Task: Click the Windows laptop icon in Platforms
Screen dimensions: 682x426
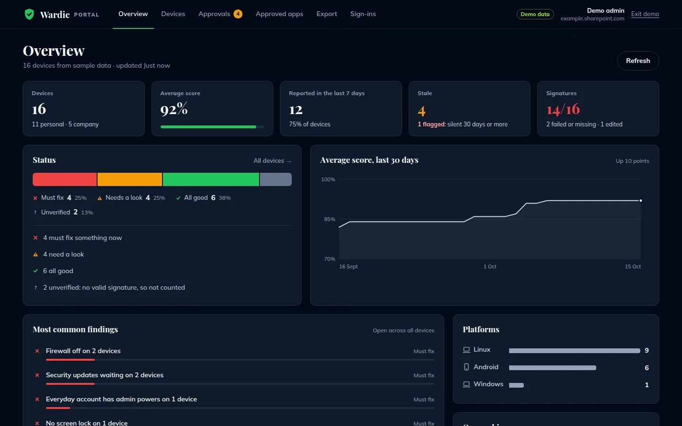Action: tap(467, 384)
